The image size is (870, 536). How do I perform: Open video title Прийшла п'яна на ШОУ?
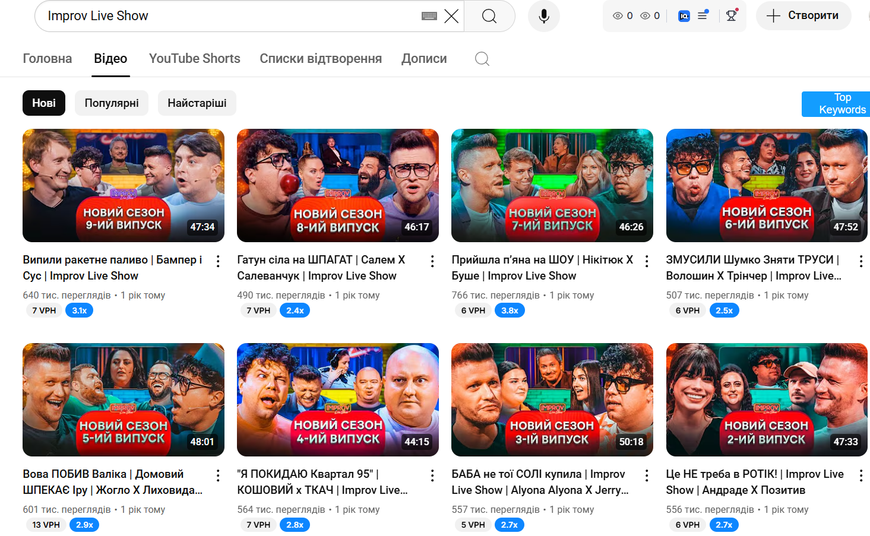pos(542,268)
